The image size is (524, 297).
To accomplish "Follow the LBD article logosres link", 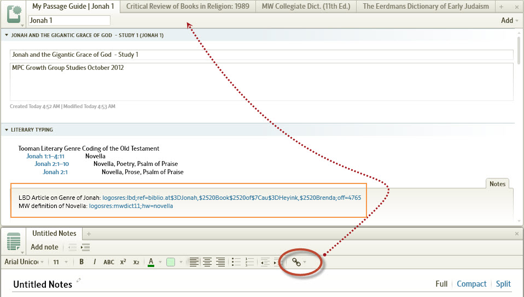I will (x=231, y=198).
